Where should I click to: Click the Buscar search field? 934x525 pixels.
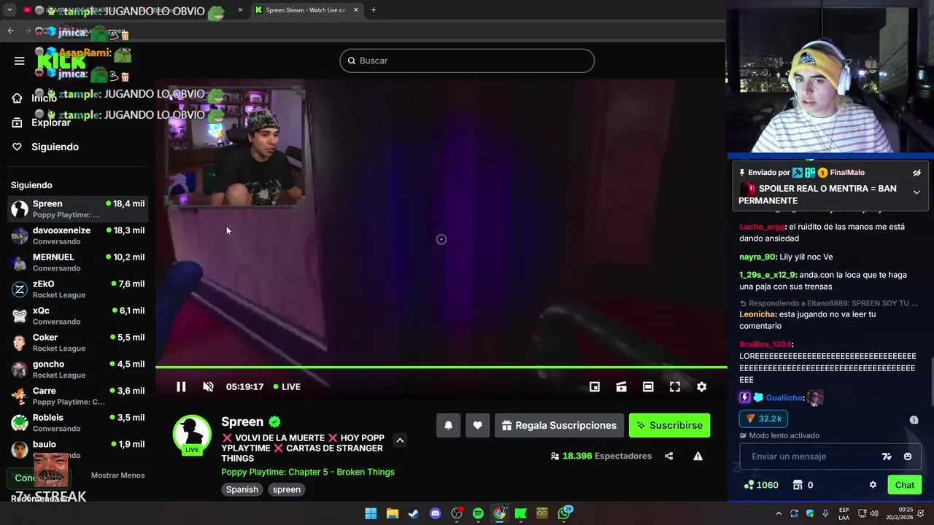(x=467, y=61)
